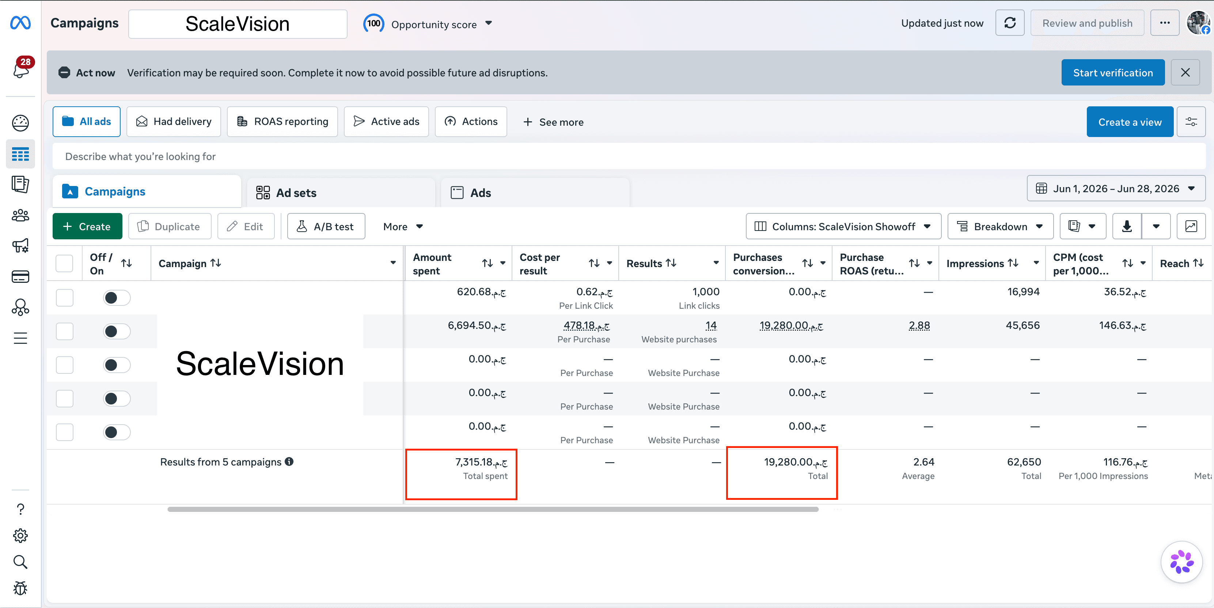The width and height of the screenshot is (1214, 608).
Task: Open All tools hamburger menu in sidebar
Action: click(20, 338)
